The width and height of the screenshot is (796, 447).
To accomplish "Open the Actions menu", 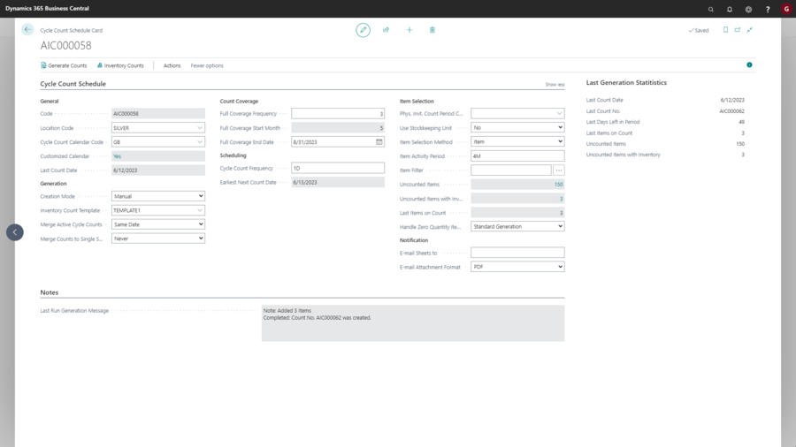I will (172, 65).
